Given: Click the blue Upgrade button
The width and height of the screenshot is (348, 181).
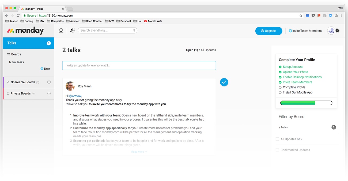Looking at the screenshot, I should (x=268, y=31).
